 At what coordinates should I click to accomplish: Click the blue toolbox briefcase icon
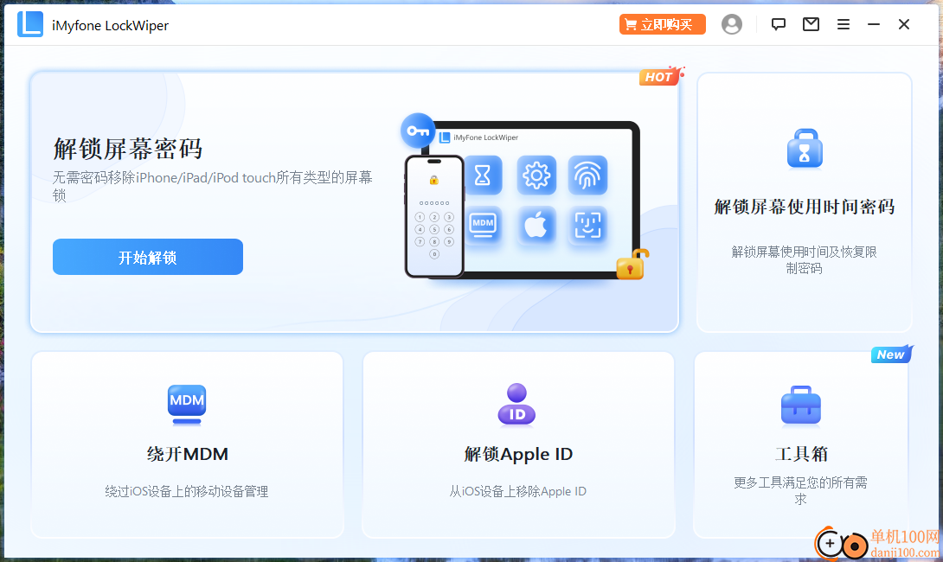pos(800,406)
